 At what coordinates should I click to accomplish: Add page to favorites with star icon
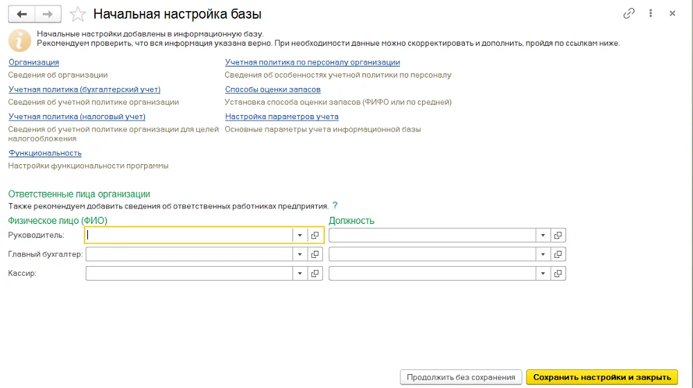point(78,14)
